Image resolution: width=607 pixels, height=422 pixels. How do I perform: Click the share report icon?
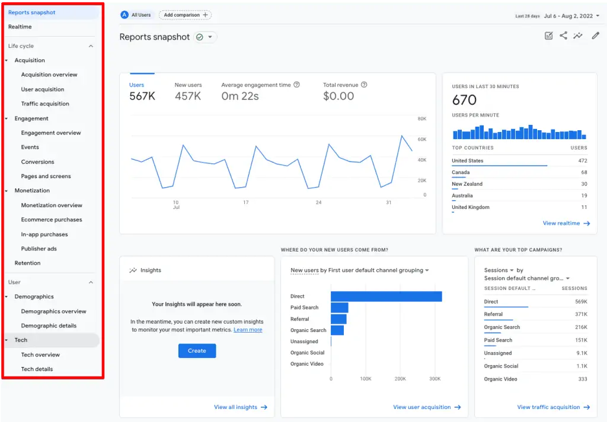coord(563,36)
